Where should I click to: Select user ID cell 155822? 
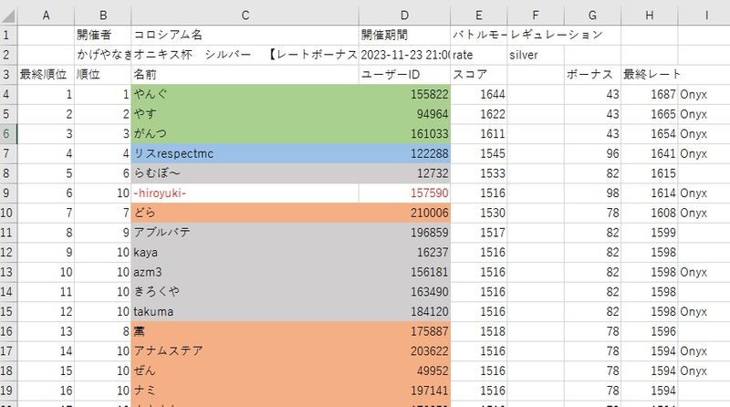pos(404,94)
